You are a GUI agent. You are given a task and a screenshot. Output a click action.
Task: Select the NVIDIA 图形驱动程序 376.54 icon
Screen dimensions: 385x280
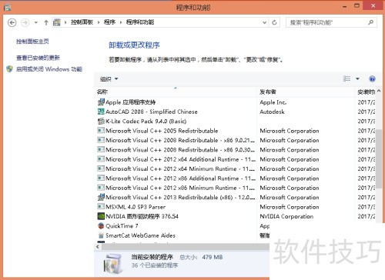coord(101,216)
